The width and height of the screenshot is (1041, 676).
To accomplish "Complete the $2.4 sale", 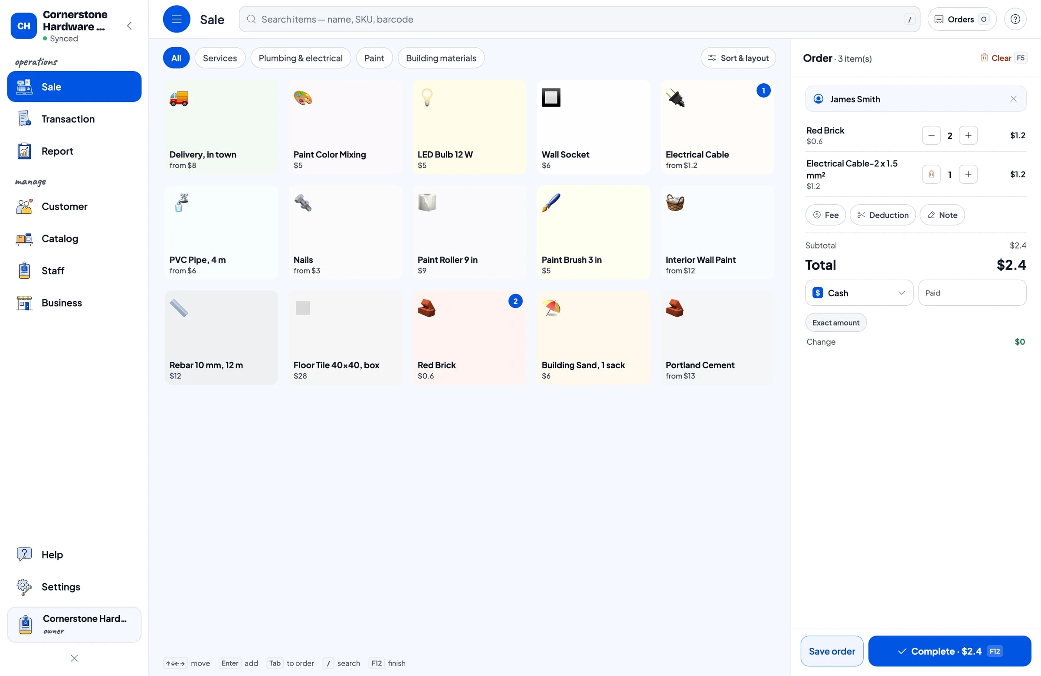I will 949,651.
